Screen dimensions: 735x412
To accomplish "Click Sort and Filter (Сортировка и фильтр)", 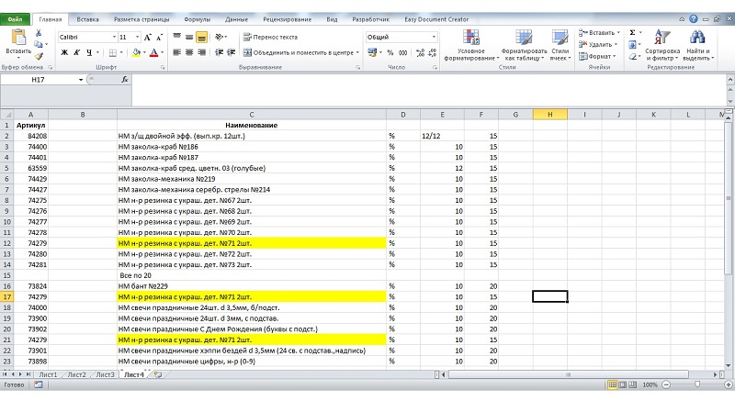I will pos(661,43).
